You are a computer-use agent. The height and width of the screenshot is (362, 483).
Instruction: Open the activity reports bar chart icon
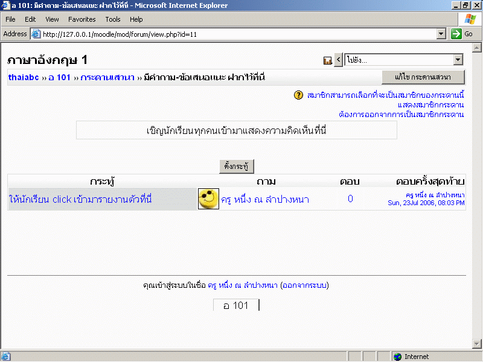(x=327, y=60)
